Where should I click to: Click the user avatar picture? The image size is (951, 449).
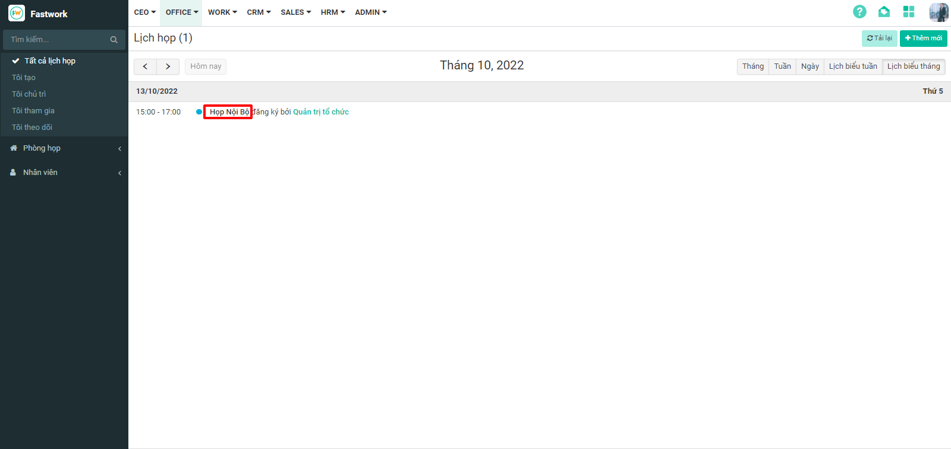coord(939,12)
